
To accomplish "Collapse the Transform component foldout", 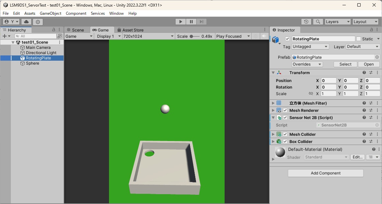I will (273, 73).
